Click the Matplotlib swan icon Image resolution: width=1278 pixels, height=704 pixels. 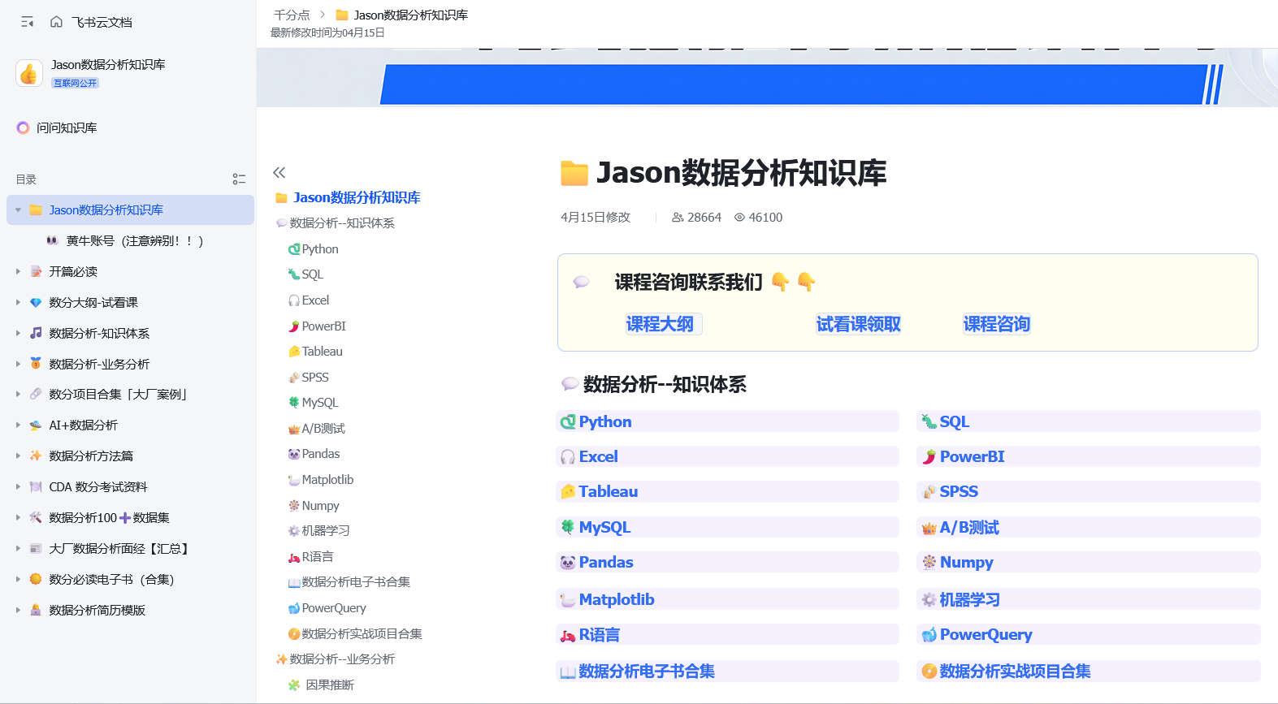pos(567,600)
